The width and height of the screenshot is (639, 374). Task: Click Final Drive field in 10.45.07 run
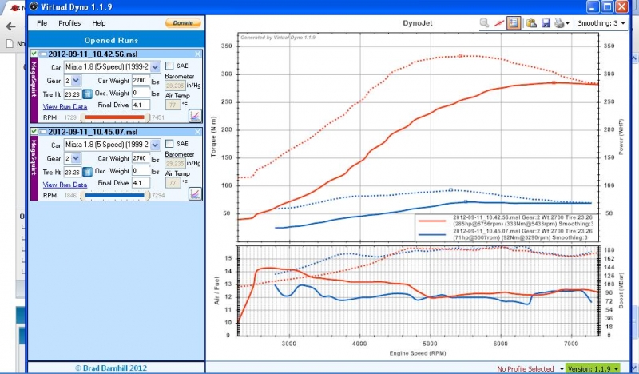pyautogui.click(x=141, y=183)
